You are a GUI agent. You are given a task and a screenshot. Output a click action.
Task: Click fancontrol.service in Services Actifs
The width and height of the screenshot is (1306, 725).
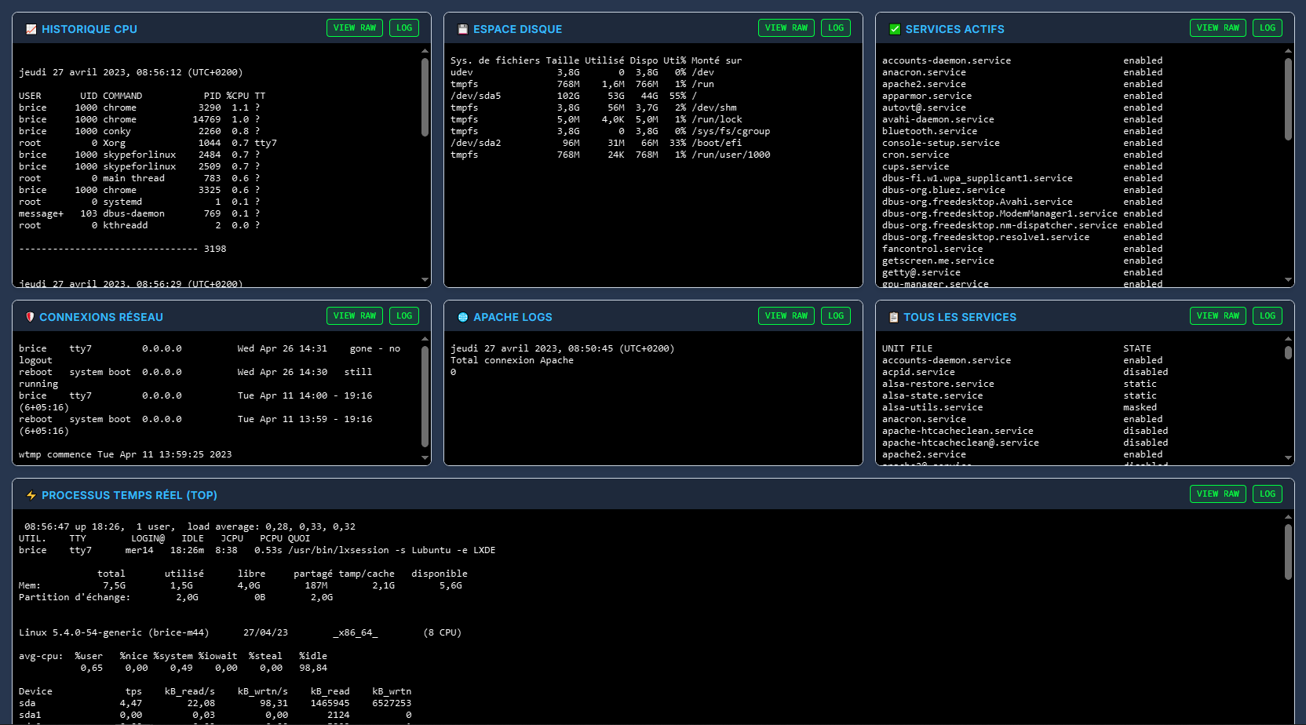click(932, 249)
